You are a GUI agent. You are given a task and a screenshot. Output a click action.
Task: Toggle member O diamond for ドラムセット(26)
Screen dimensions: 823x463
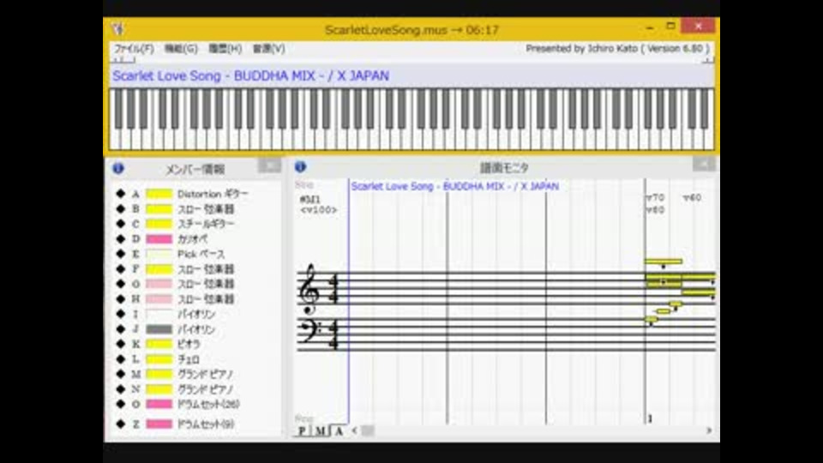coord(121,404)
